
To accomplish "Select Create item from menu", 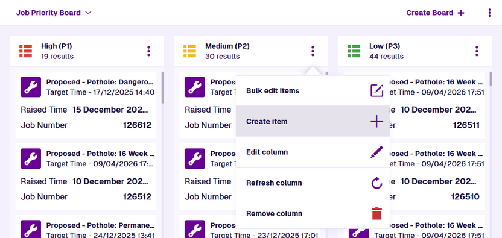I will [313, 121].
